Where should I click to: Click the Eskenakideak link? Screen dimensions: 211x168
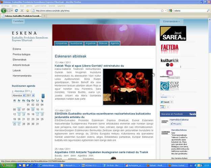[x=171, y=22]
